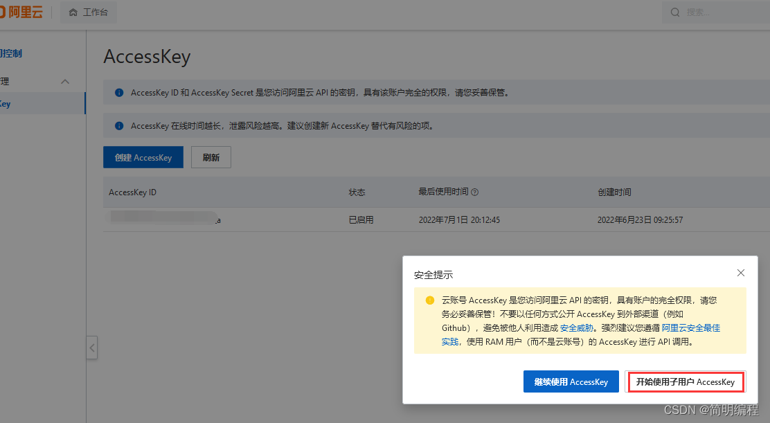Click 继续使用 AccessKey button
The width and height of the screenshot is (770, 423).
(x=571, y=381)
